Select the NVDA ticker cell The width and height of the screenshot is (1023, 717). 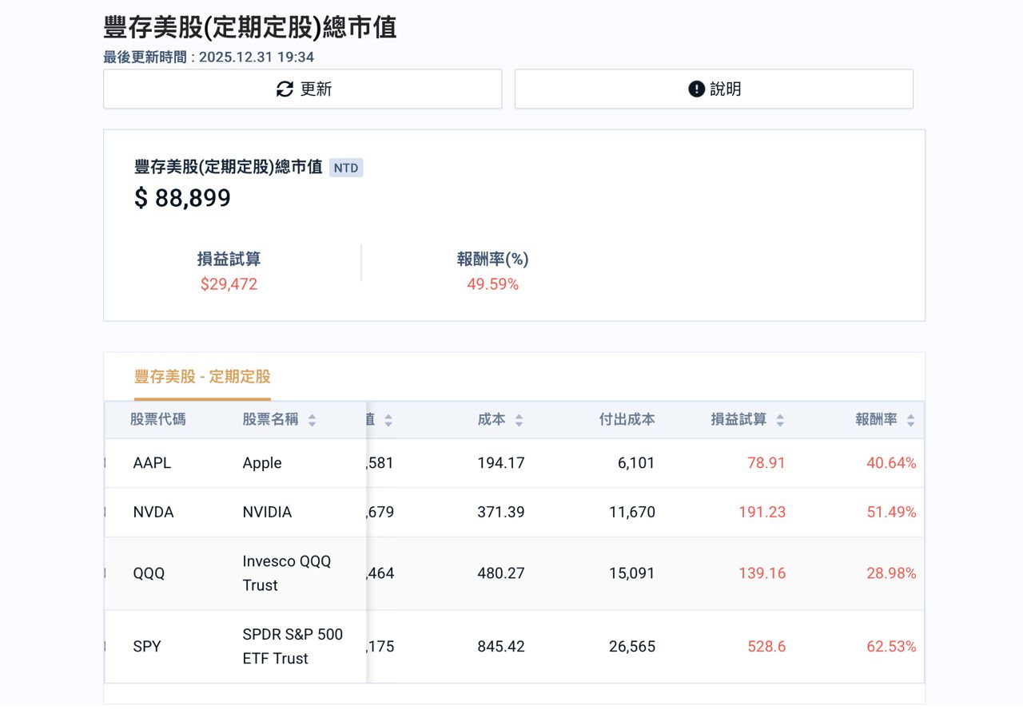(153, 512)
